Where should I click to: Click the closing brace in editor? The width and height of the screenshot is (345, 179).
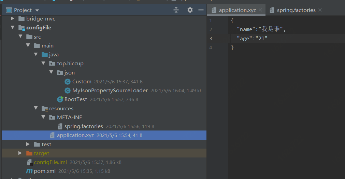(232, 47)
